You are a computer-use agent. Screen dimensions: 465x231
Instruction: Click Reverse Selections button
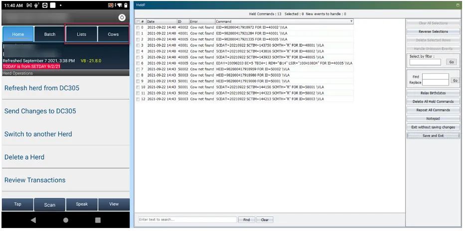point(433,31)
